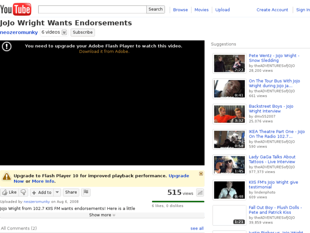The height and width of the screenshot is (233, 310).
Task: Open neozeromunky channel link under title
Action: (x=19, y=32)
